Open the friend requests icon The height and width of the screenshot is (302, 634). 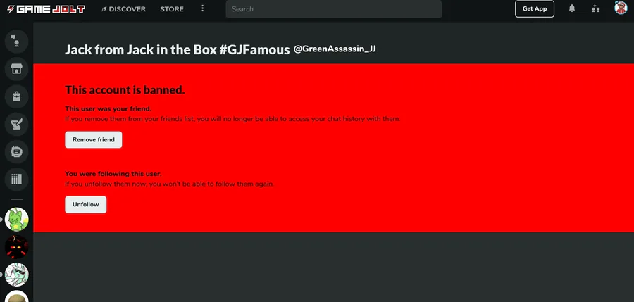(596, 9)
